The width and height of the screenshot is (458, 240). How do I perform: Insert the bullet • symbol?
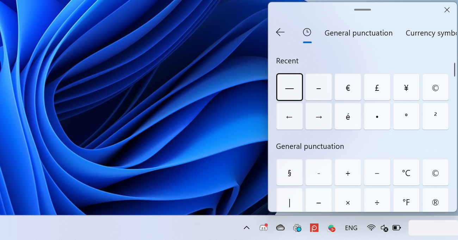click(377, 116)
